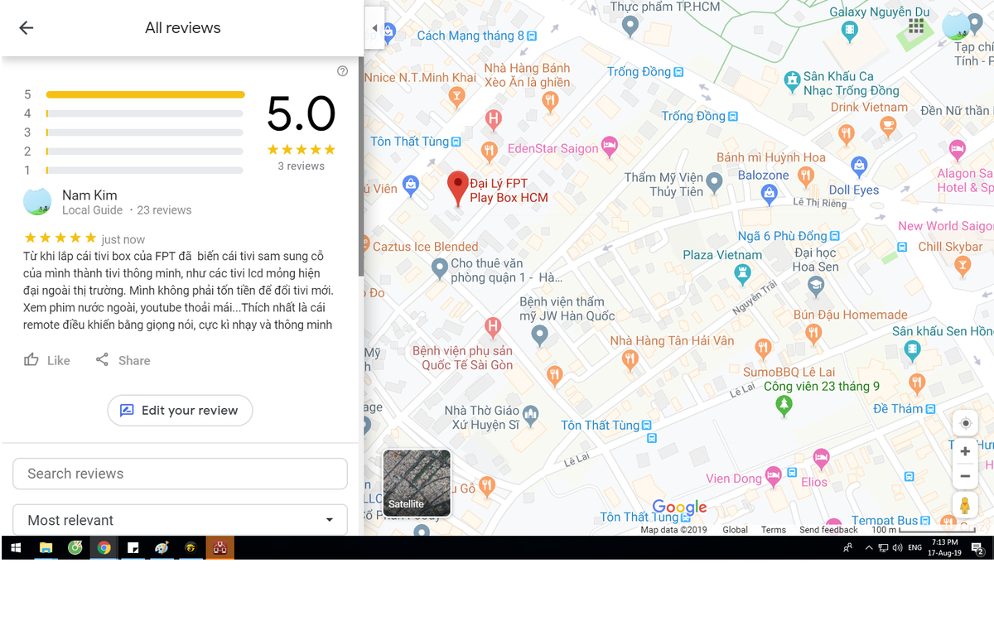Select the Nhà Hàng Tân Hải Vân marker
994x621 pixels.
click(630, 359)
